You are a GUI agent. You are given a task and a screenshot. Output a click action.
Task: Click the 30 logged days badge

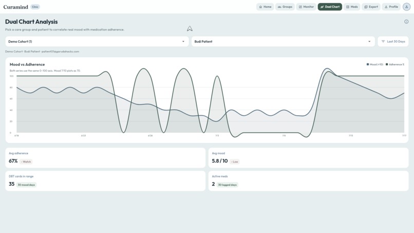(x=227, y=185)
